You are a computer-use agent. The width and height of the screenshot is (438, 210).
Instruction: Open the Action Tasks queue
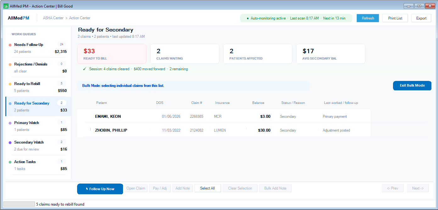point(38,165)
